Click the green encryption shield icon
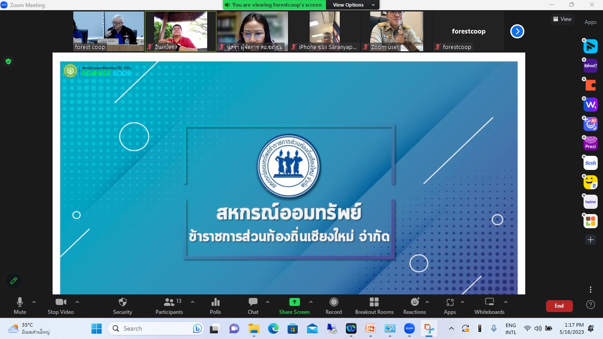This screenshot has height=339, width=603. coord(8,61)
